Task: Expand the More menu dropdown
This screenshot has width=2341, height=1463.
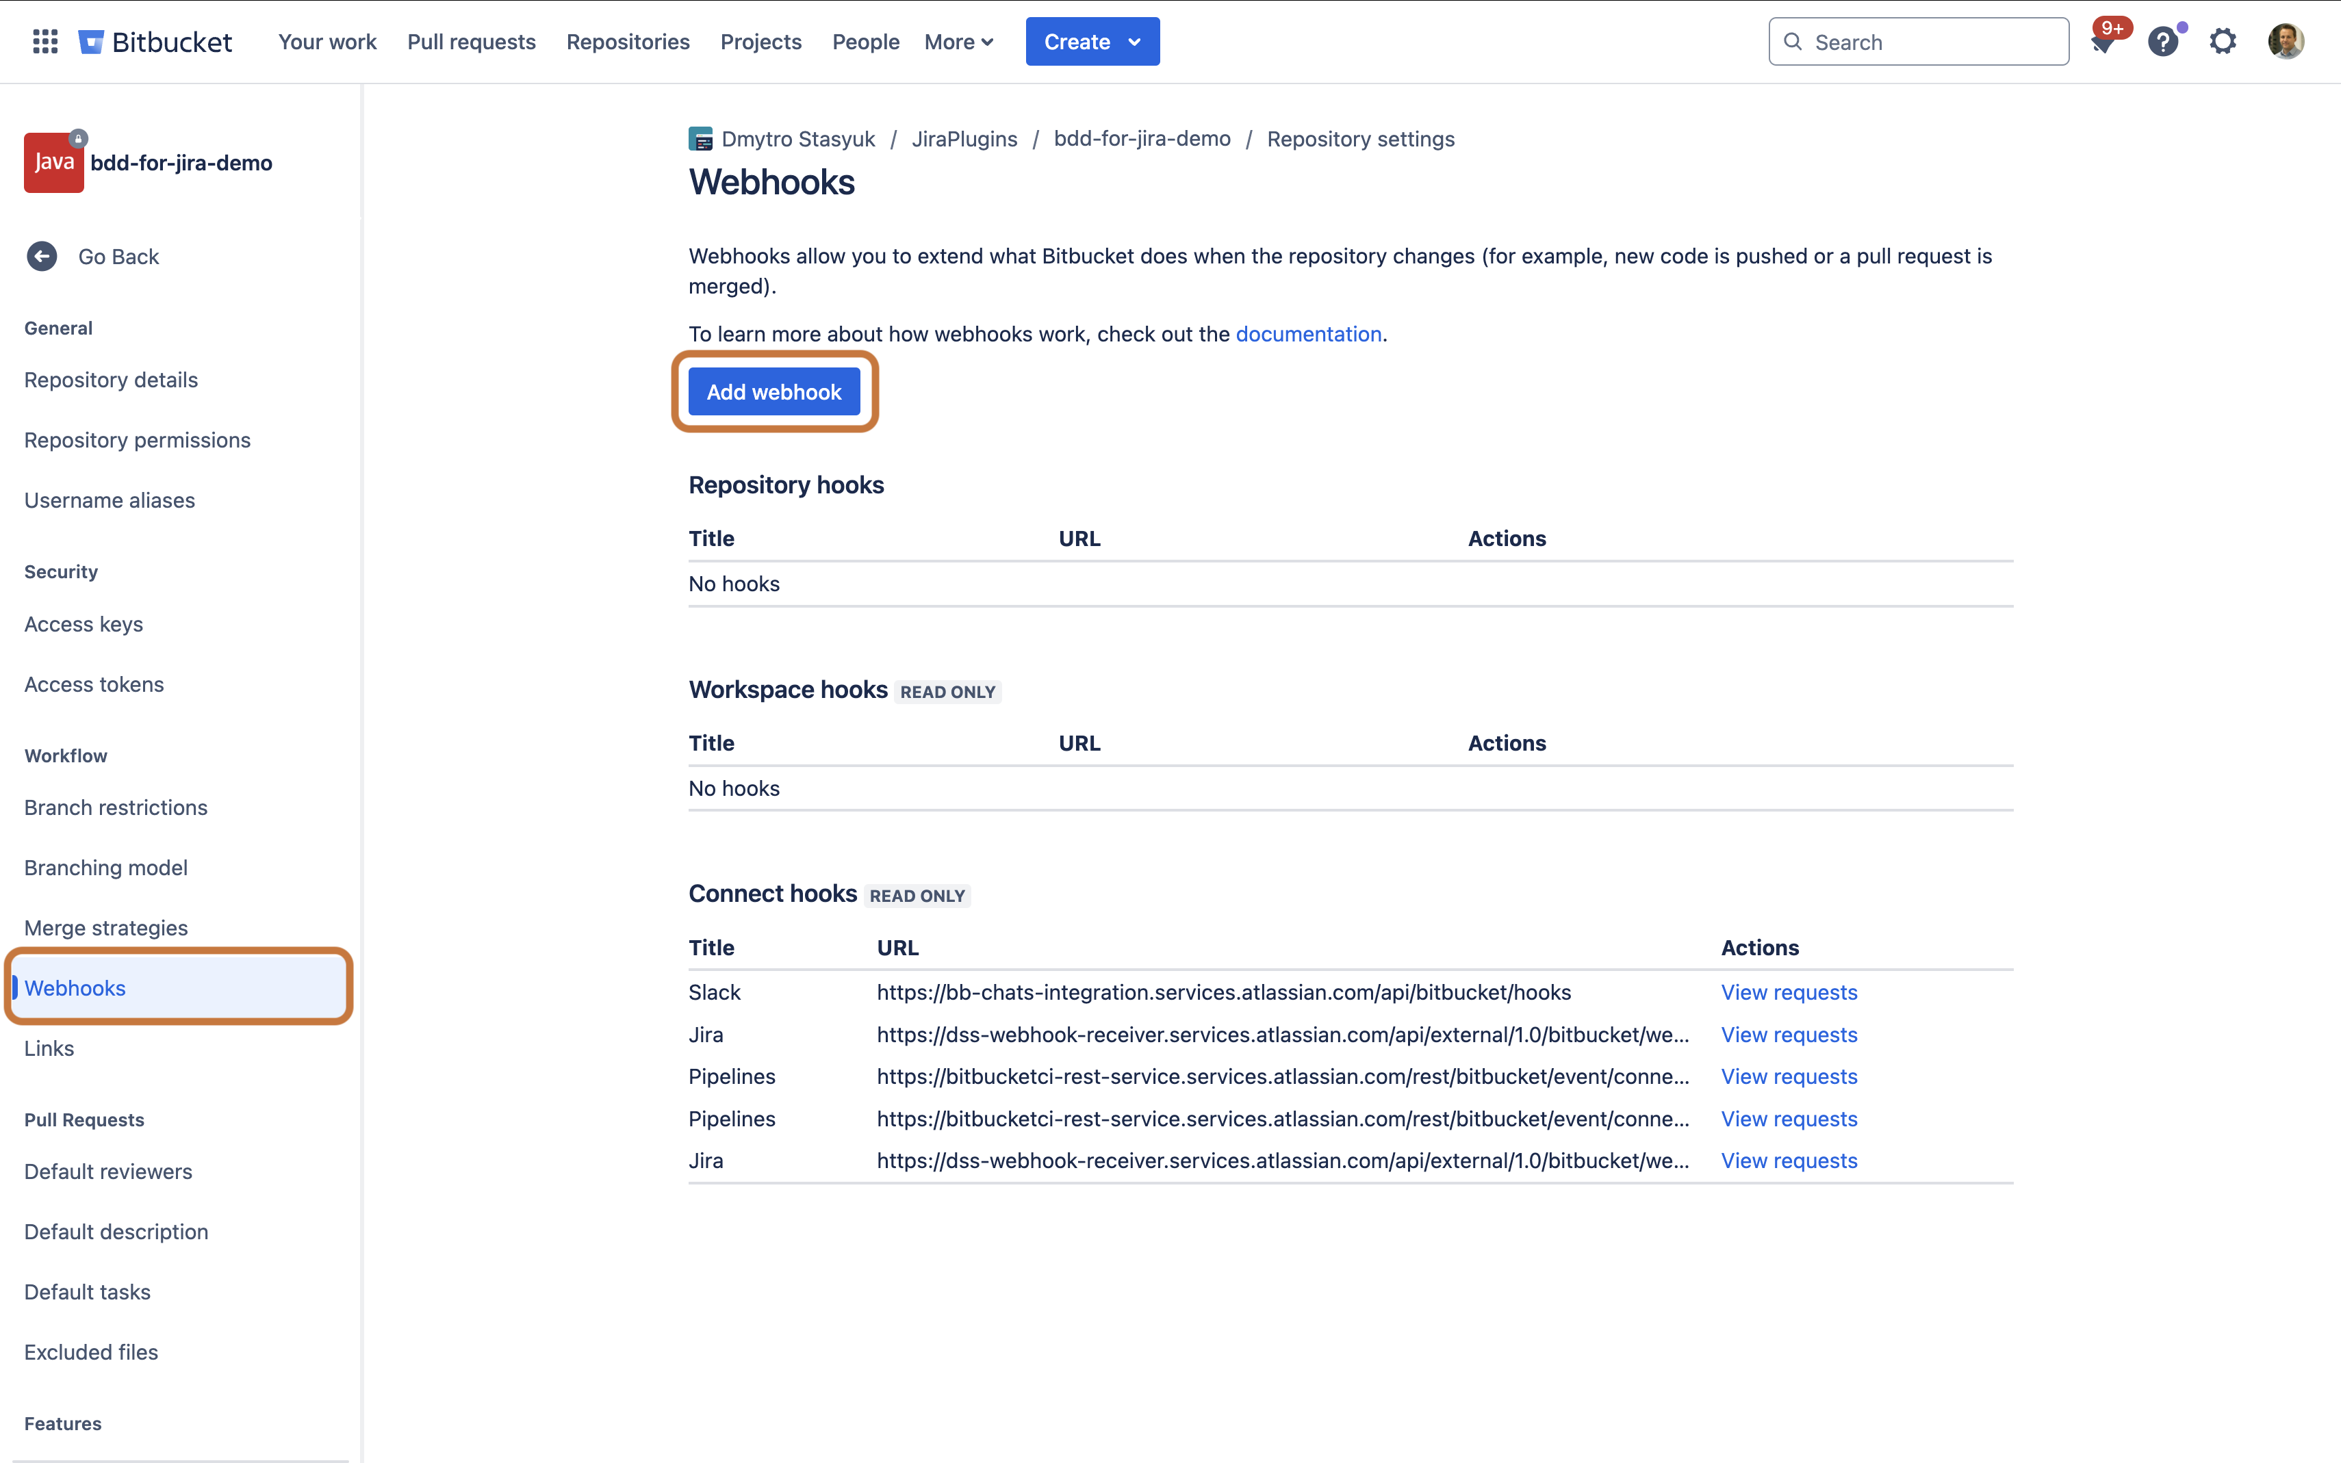Action: (959, 42)
